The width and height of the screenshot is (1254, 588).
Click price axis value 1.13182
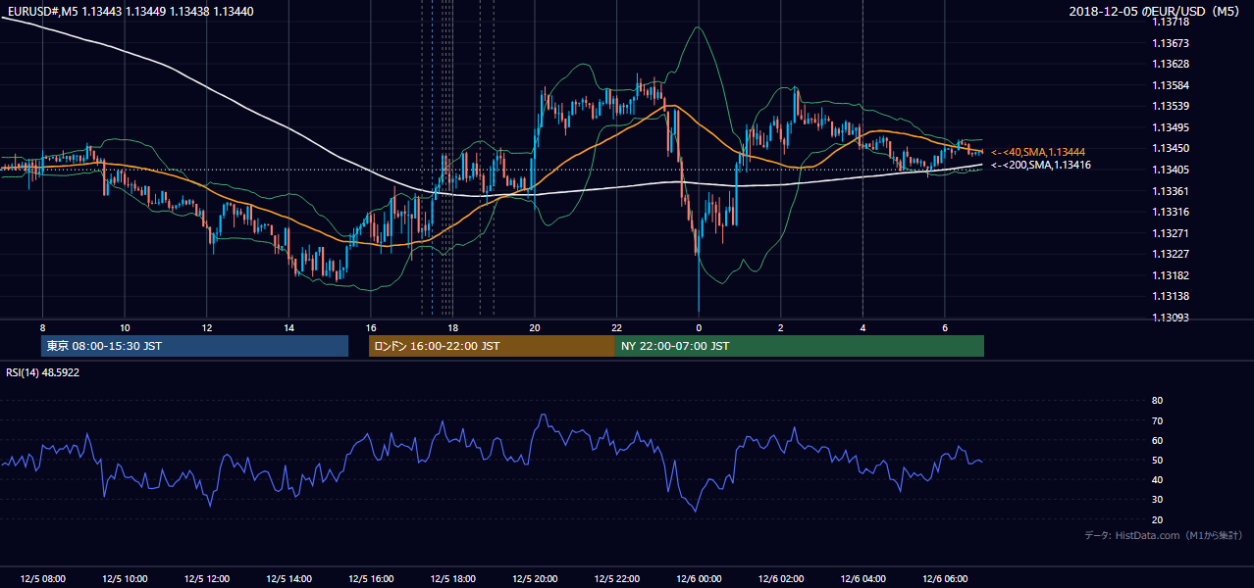pos(1170,275)
